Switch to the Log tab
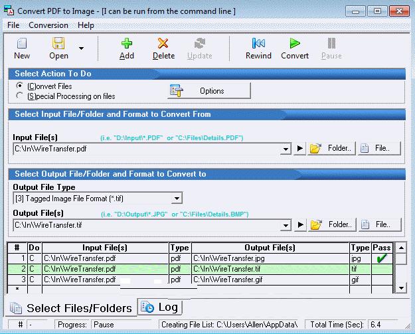The width and height of the screenshot is (415, 334). coord(160,307)
